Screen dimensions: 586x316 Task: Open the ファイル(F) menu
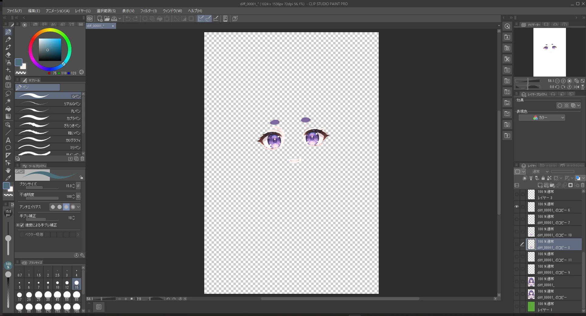click(x=14, y=11)
